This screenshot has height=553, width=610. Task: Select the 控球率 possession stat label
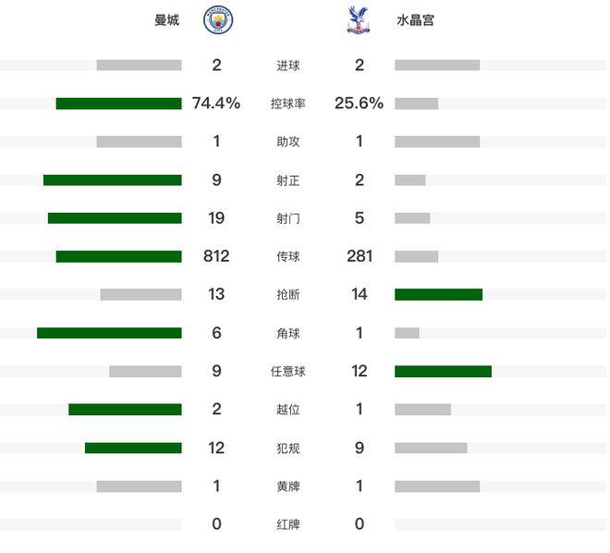pyautogui.click(x=287, y=104)
